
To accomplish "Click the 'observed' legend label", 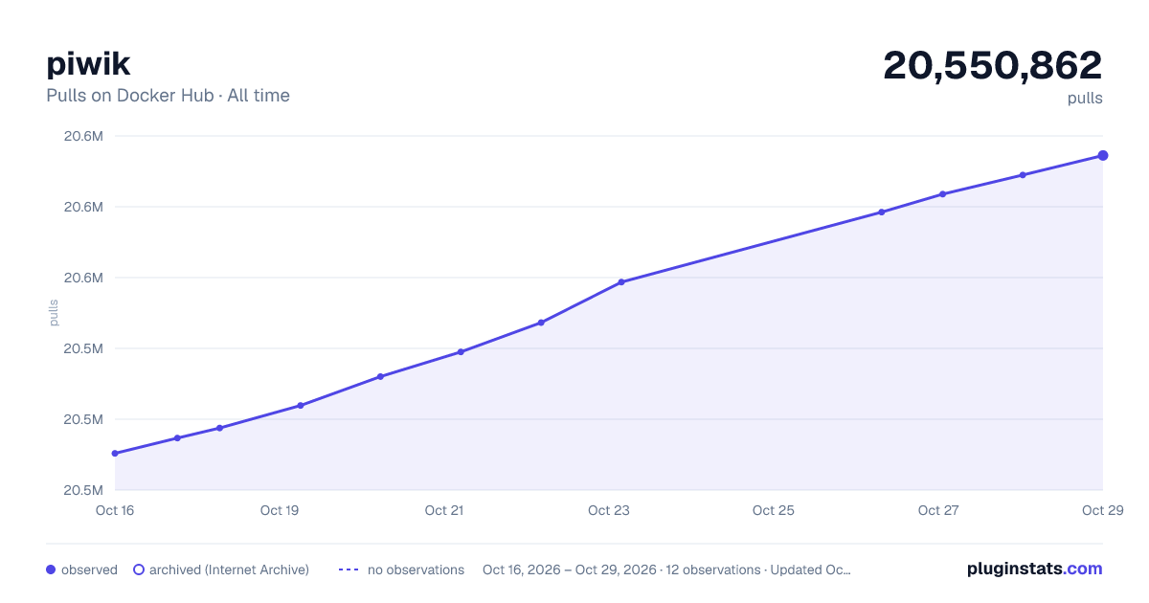I will (x=89, y=569).
